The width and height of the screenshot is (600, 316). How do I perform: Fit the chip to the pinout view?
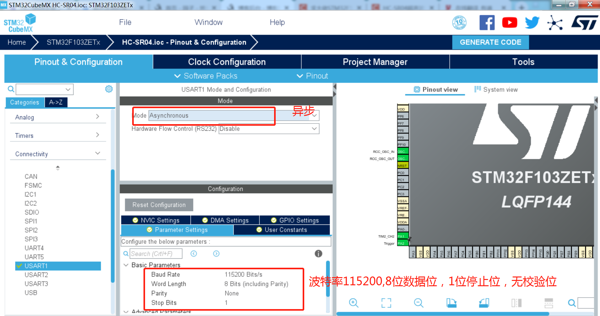pos(386,303)
